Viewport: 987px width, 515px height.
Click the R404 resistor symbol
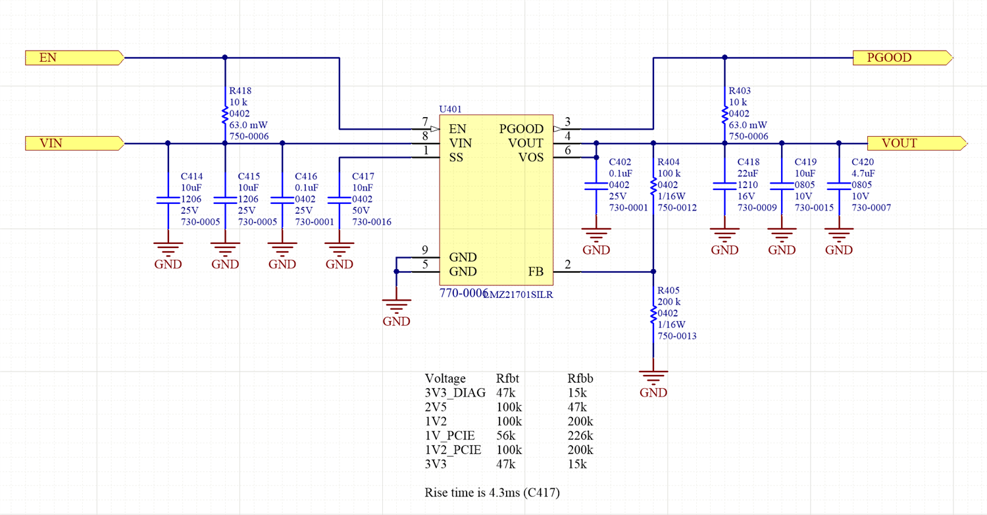tap(653, 186)
